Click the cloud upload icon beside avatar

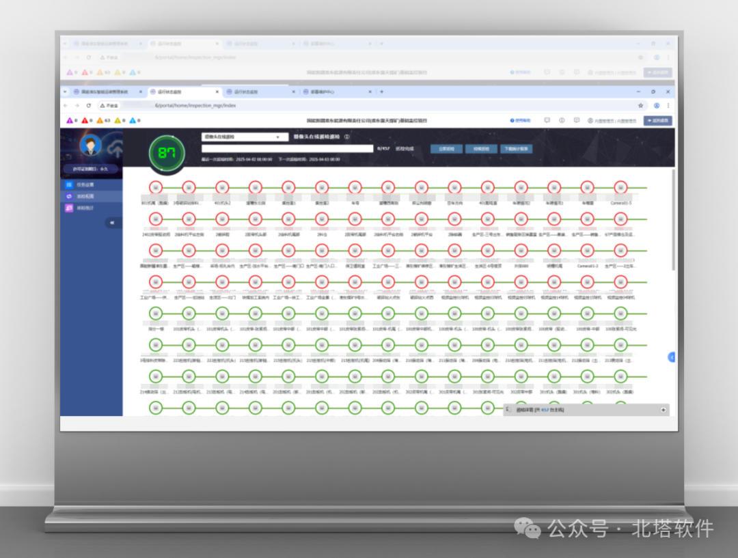coord(115,149)
